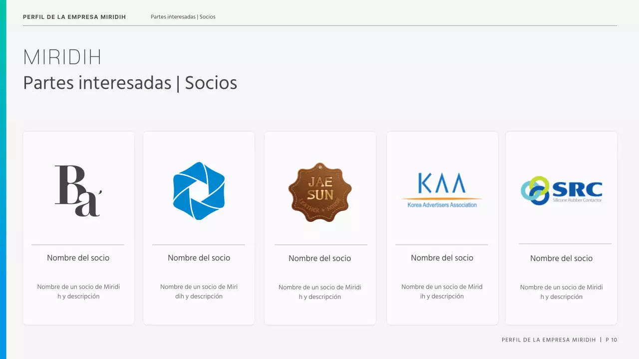
Task: Select the description text on the SRC card
Action: 561,292
